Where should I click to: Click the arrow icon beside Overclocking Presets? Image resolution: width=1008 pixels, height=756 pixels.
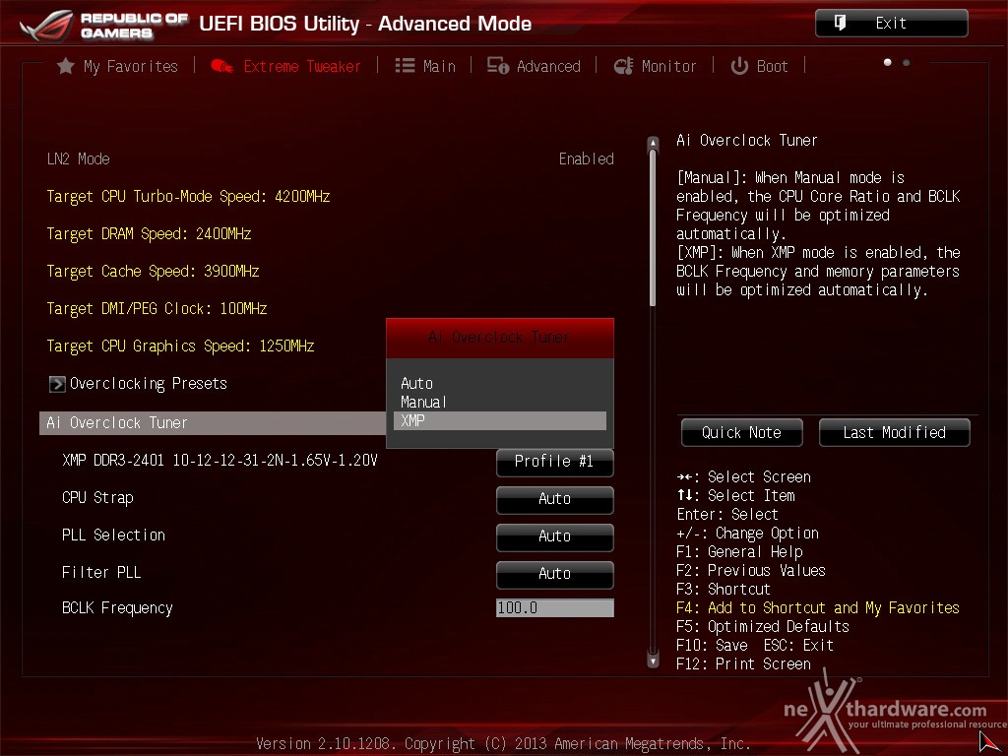[x=57, y=384]
